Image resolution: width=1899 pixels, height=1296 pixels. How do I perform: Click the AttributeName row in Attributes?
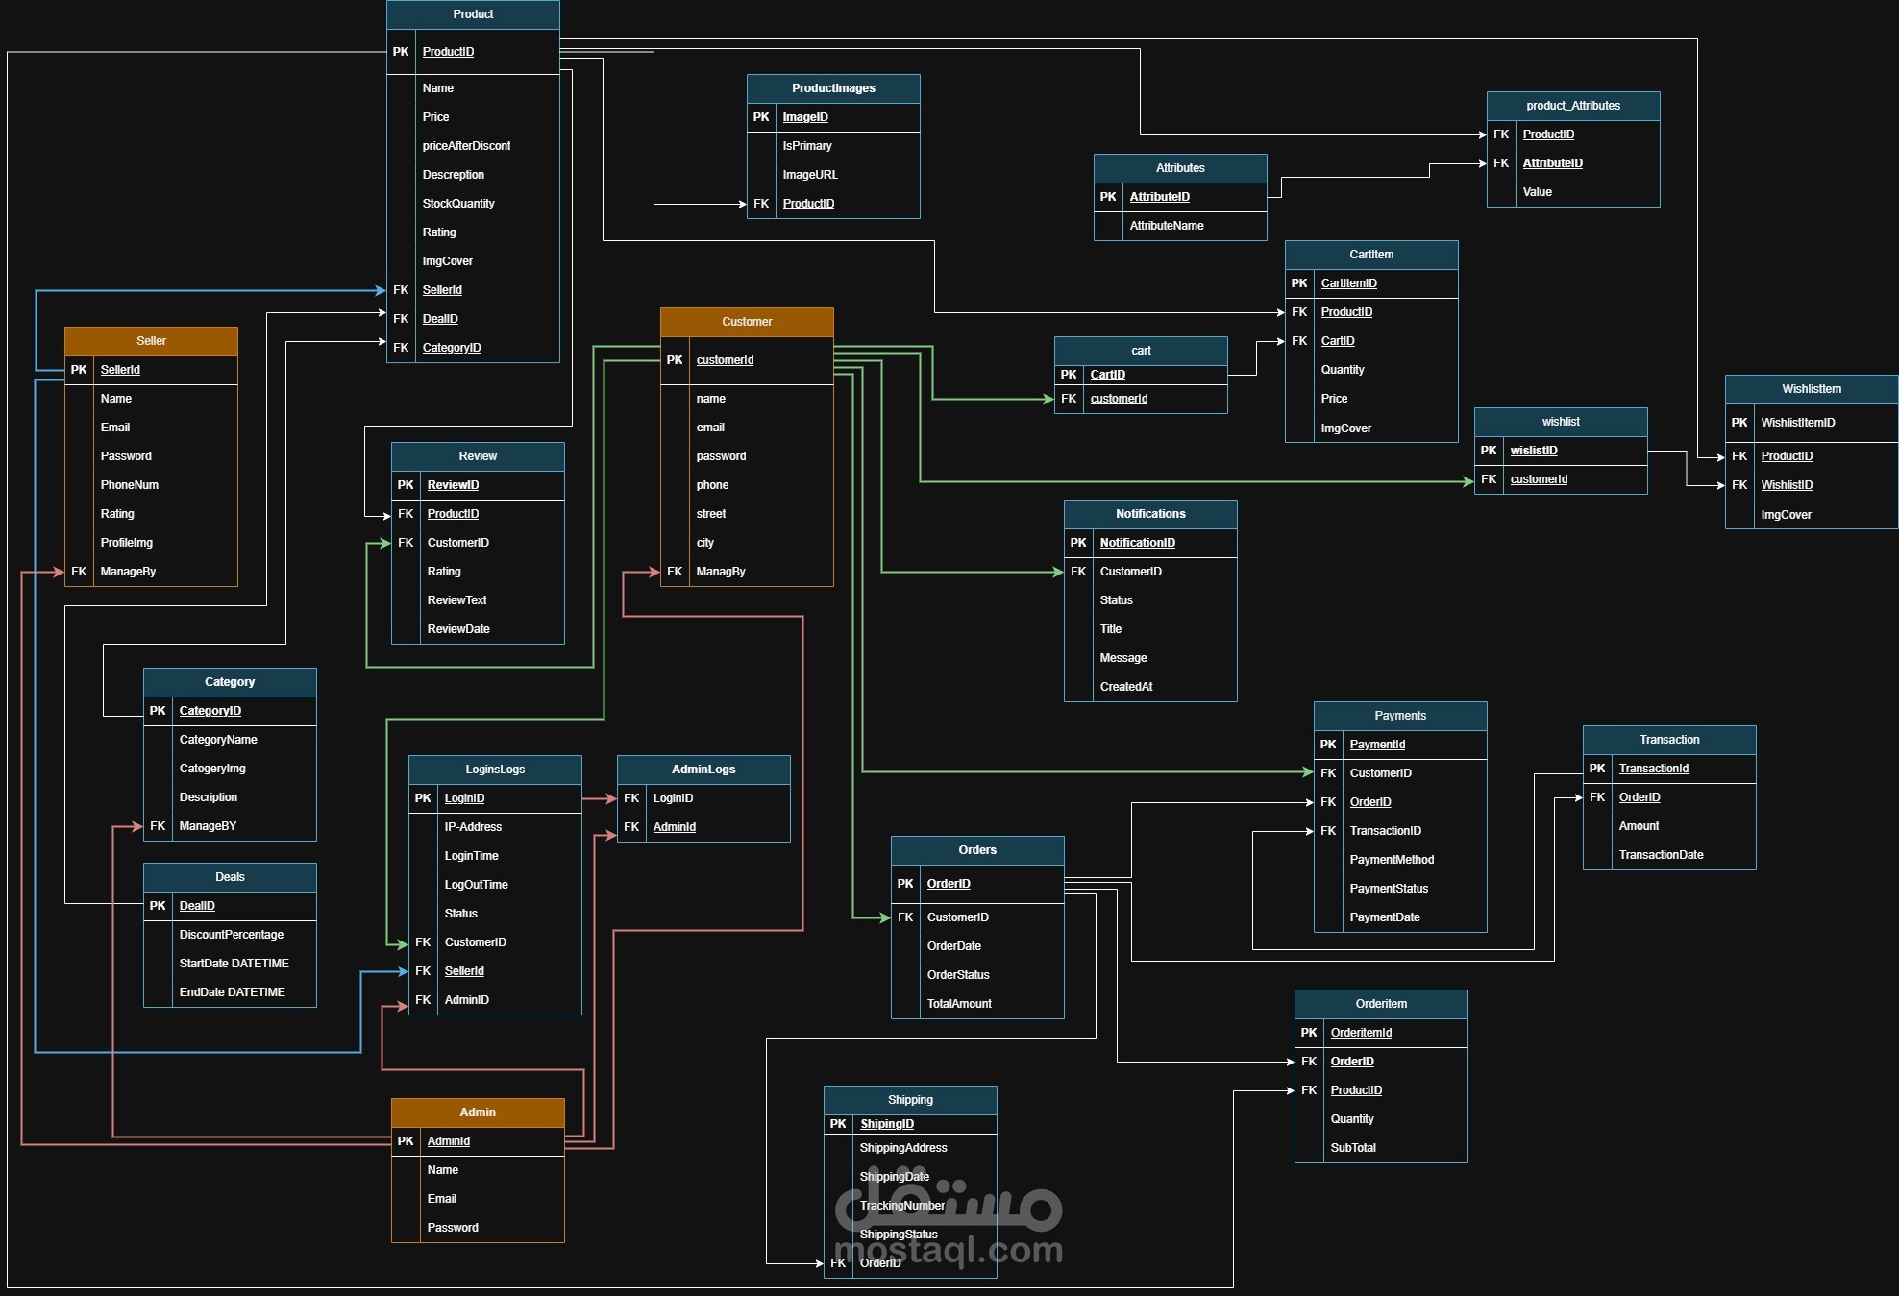pos(1167,226)
